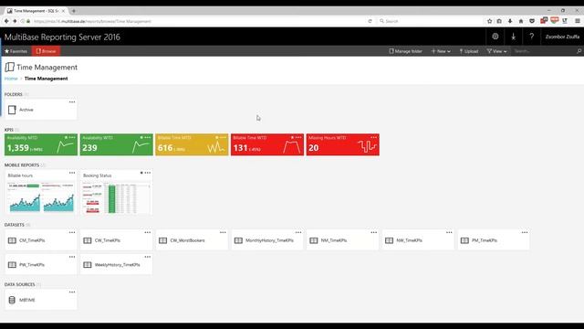
Task: Click the Upload button
Action: click(468, 51)
